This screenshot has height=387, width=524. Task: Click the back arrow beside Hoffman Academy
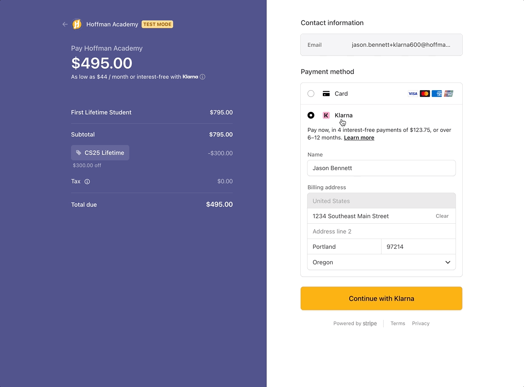click(65, 24)
